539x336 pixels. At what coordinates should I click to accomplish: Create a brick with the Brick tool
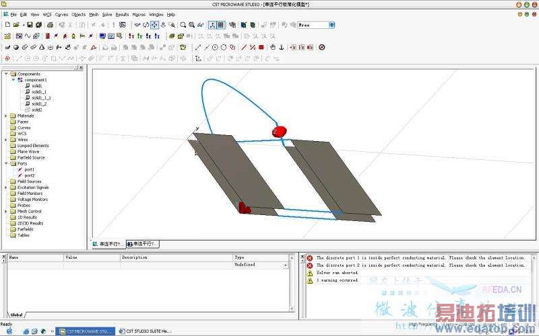[x=7, y=47]
